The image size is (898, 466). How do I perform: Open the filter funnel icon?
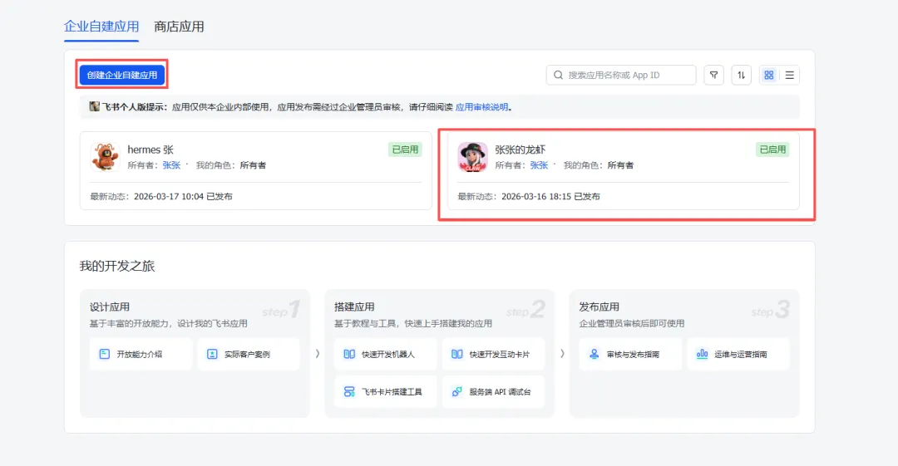point(713,75)
